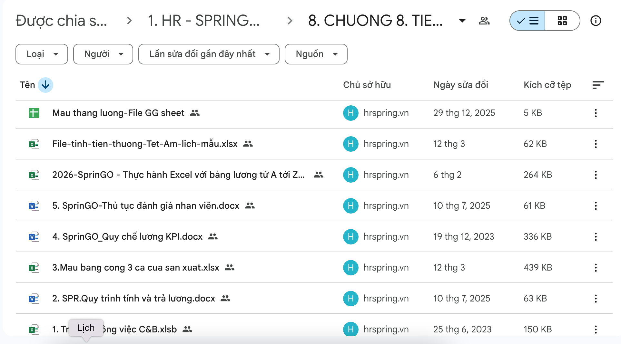Expand the Lần sửa đổi gần đây nhất filter
This screenshot has height=344, width=621.
[209, 54]
